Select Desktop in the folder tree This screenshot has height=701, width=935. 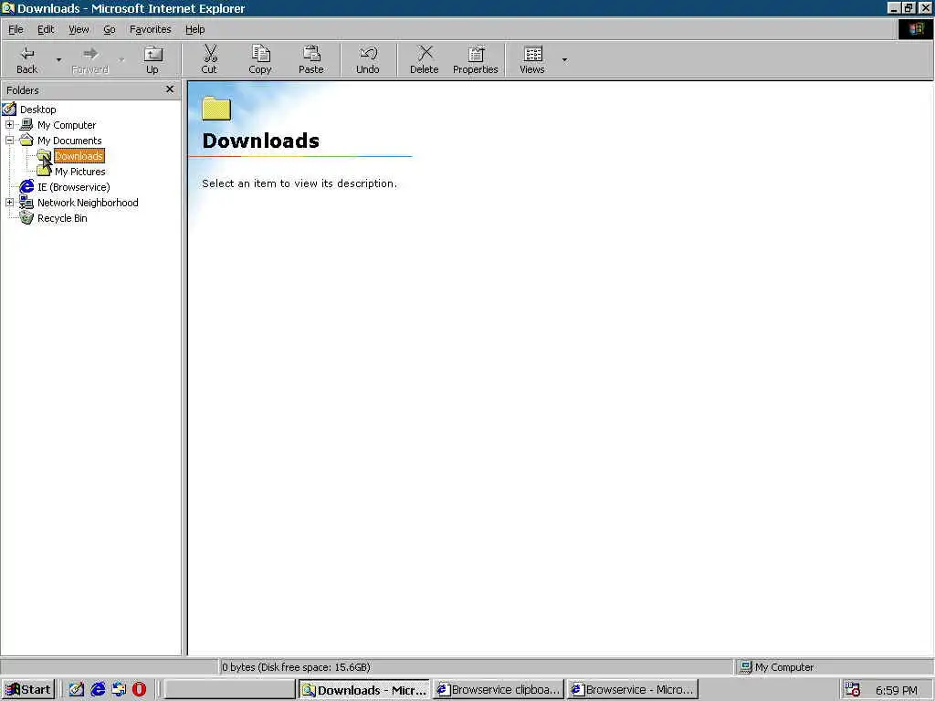pyautogui.click(x=38, y=110)
